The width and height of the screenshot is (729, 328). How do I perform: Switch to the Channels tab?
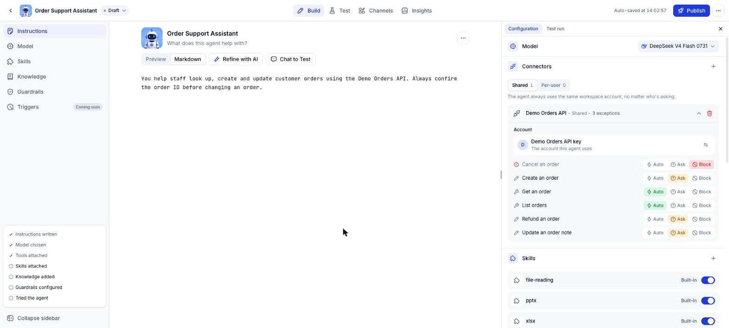tap(376, 11)
